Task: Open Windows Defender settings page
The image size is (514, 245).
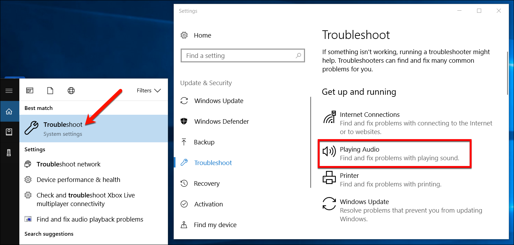Action: [221, 122]
